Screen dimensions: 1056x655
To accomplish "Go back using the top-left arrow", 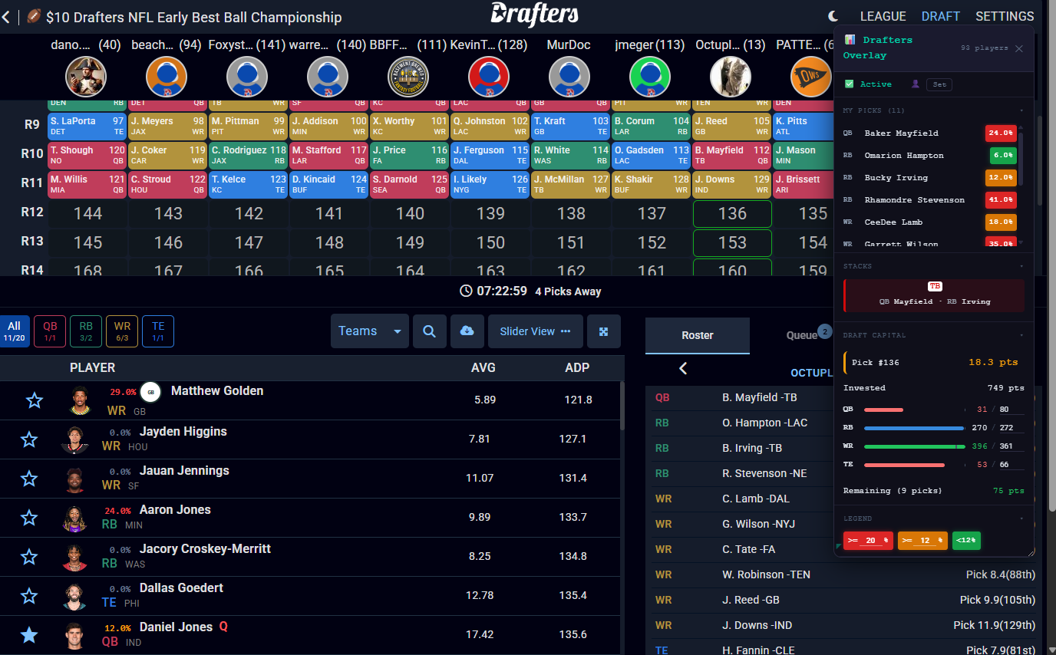I will (x=6, y=16).
